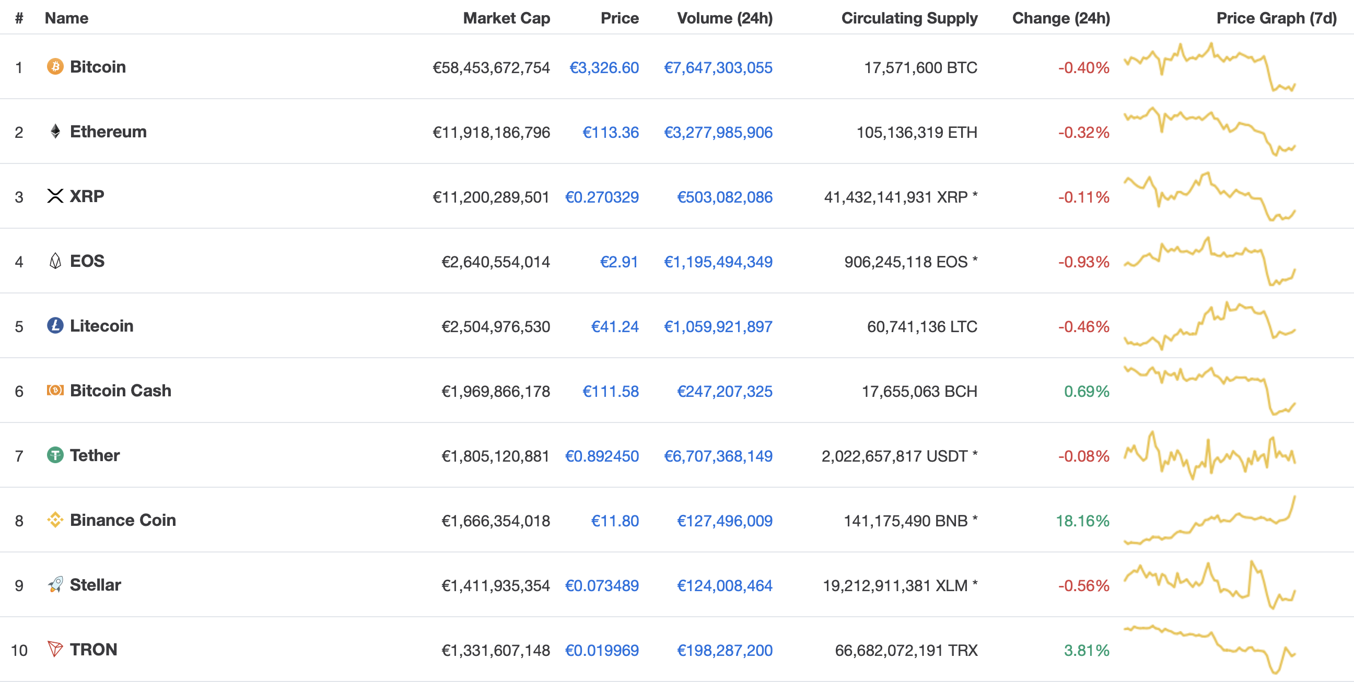Click TRON price €0.019969

(602, 651)
